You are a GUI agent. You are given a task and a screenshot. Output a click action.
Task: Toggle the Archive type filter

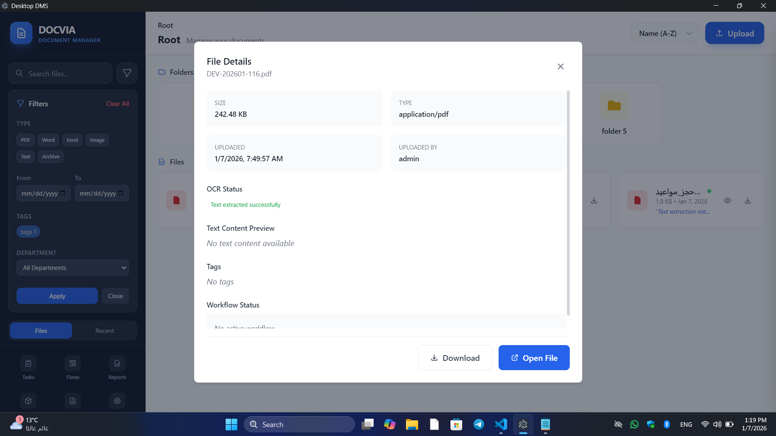[x=51, y=156]
